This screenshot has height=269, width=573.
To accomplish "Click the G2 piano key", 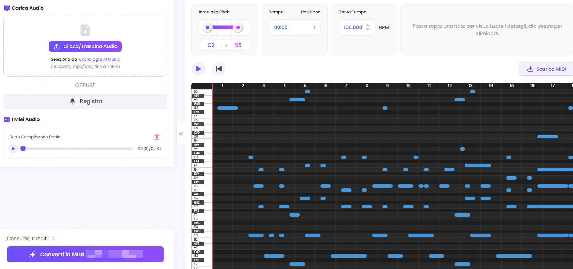I will click(202, 256).
